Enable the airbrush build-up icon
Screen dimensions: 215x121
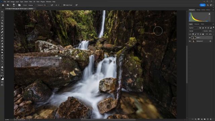pyautogui.click(x=52, y=5)
